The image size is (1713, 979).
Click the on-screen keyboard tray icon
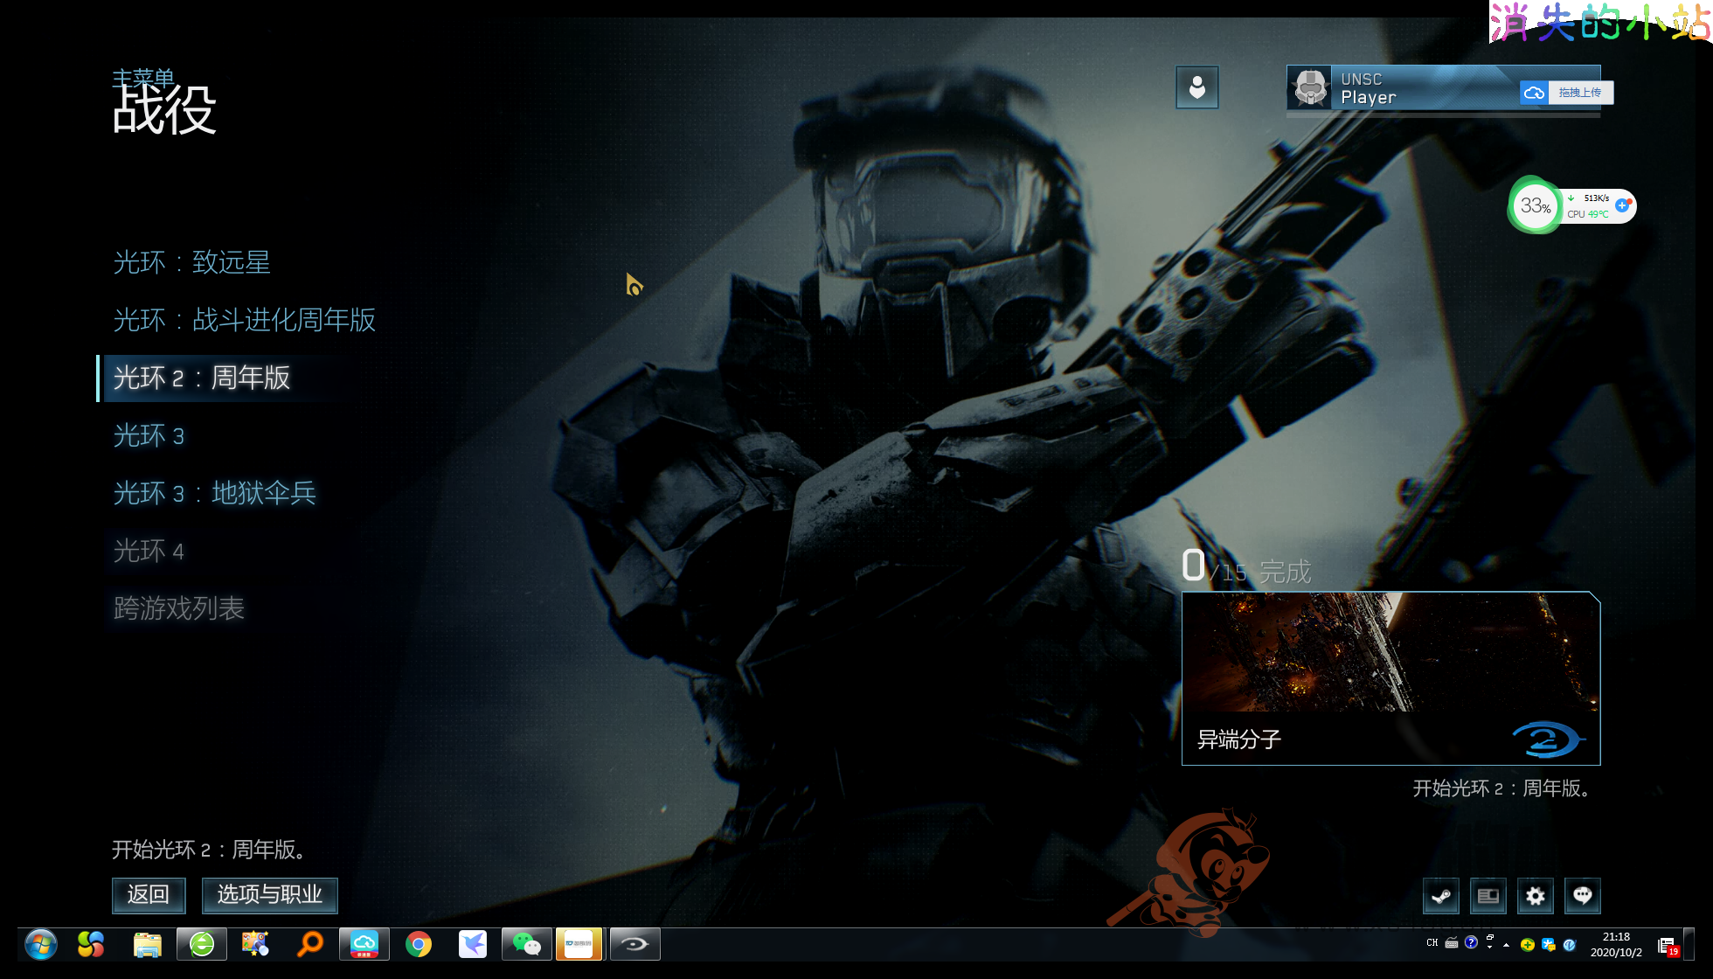point(1452,943)
